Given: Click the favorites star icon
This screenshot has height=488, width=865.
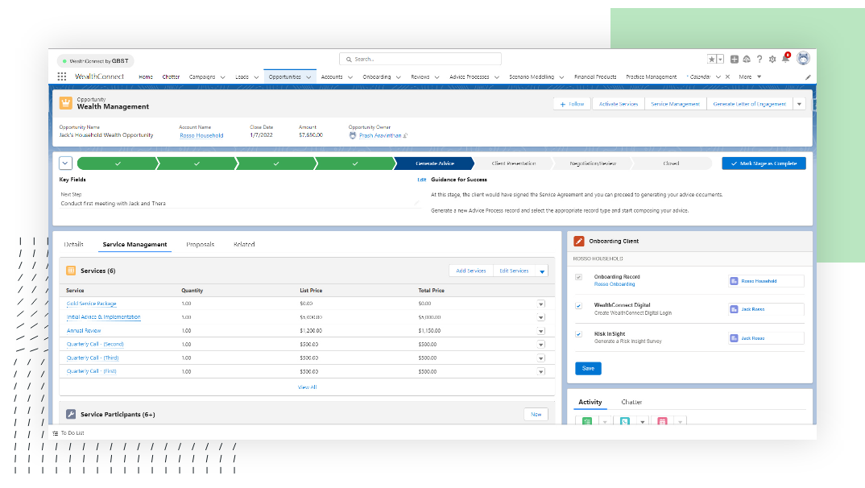Looking at the screenshot, I should (712, 59).
